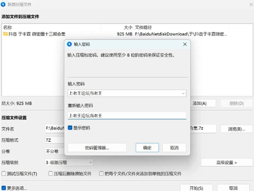
Task: Click the 重新输入密码 text field
Action: tap(127, 116)
